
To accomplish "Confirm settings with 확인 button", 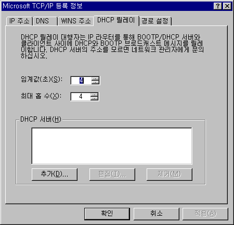I will click(x=107, y=214).
